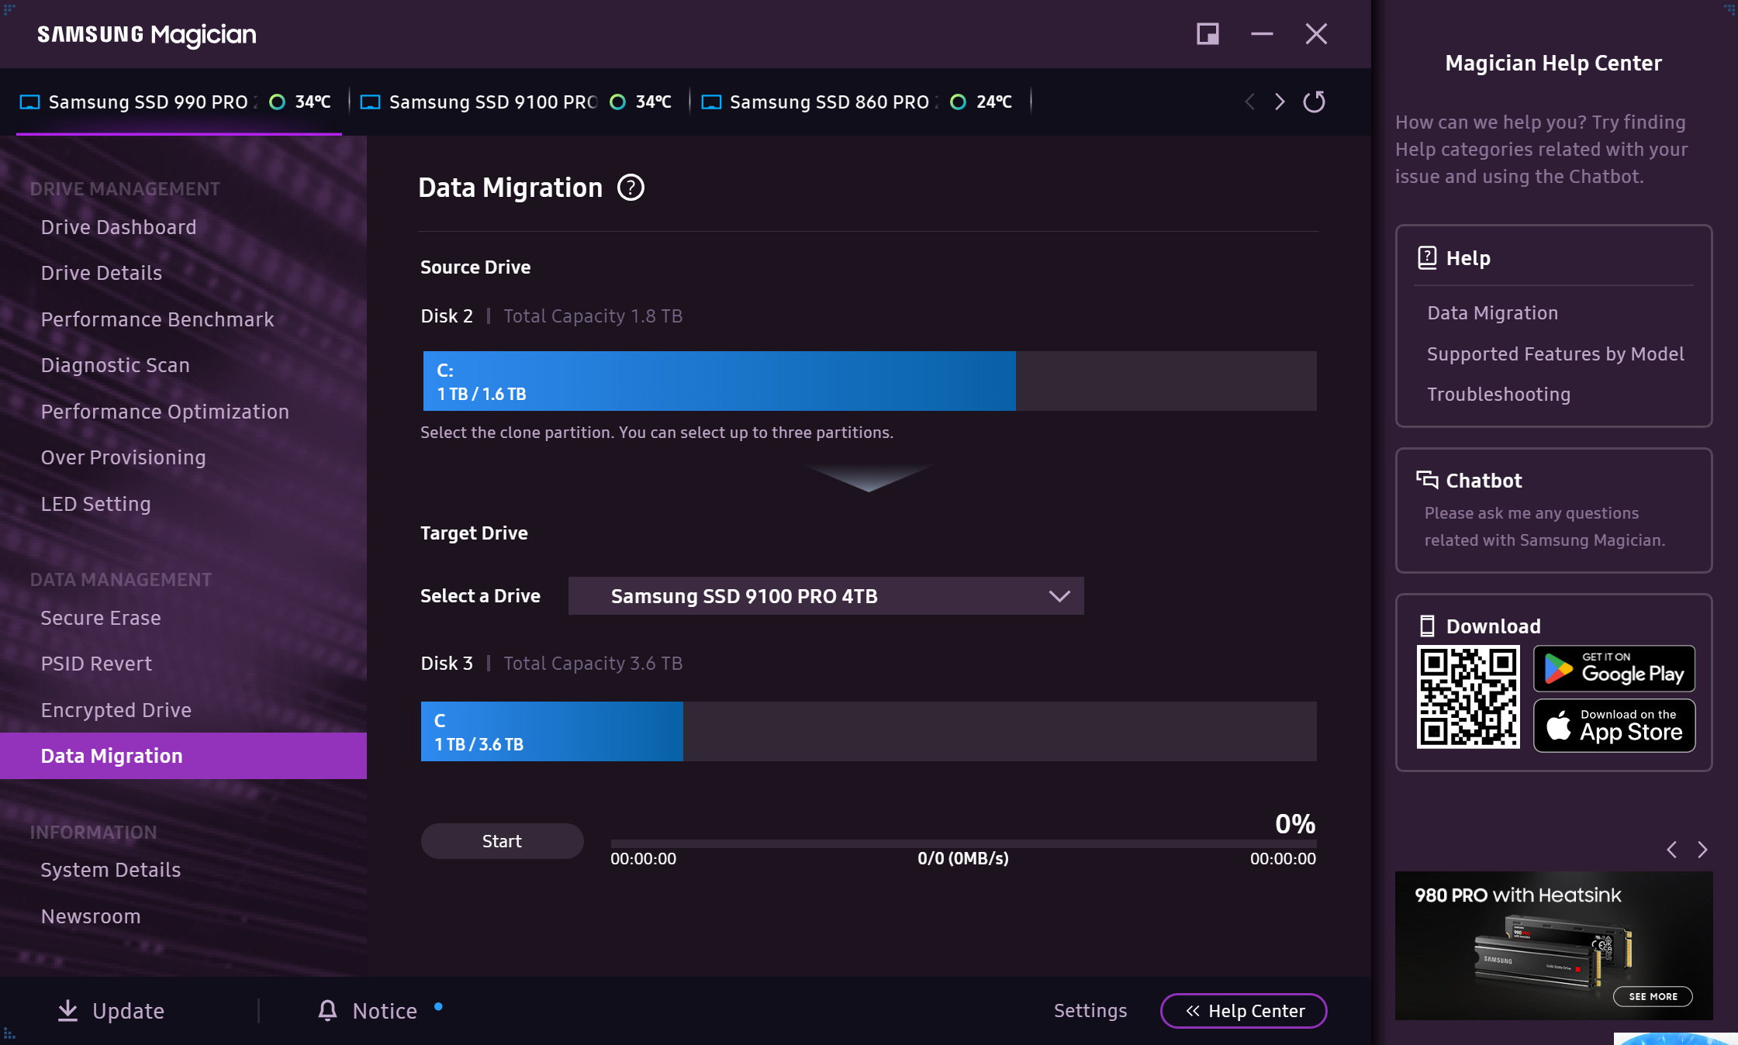Screen dimensions: 1738x1045
Task: Open the Troubleshooting help link
Action: [x=1498, y=395]
